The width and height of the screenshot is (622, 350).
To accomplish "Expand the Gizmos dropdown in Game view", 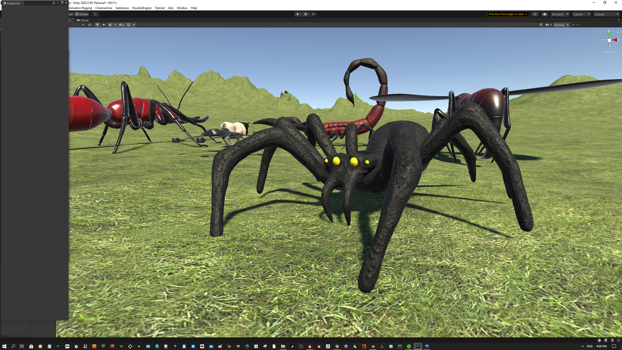I will click(568, 25).
